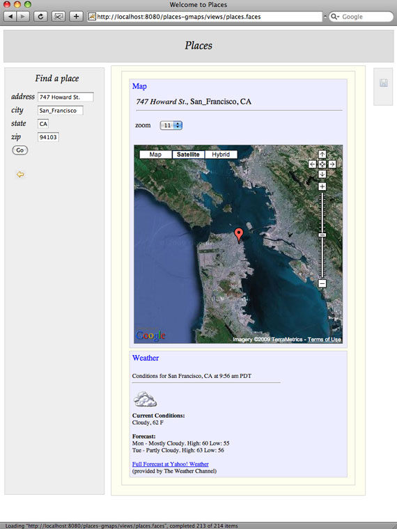Click the loading status bar text at bottom
Image resolution: width=397 pixels, height=529 pixels.
(x=121, y=526)
